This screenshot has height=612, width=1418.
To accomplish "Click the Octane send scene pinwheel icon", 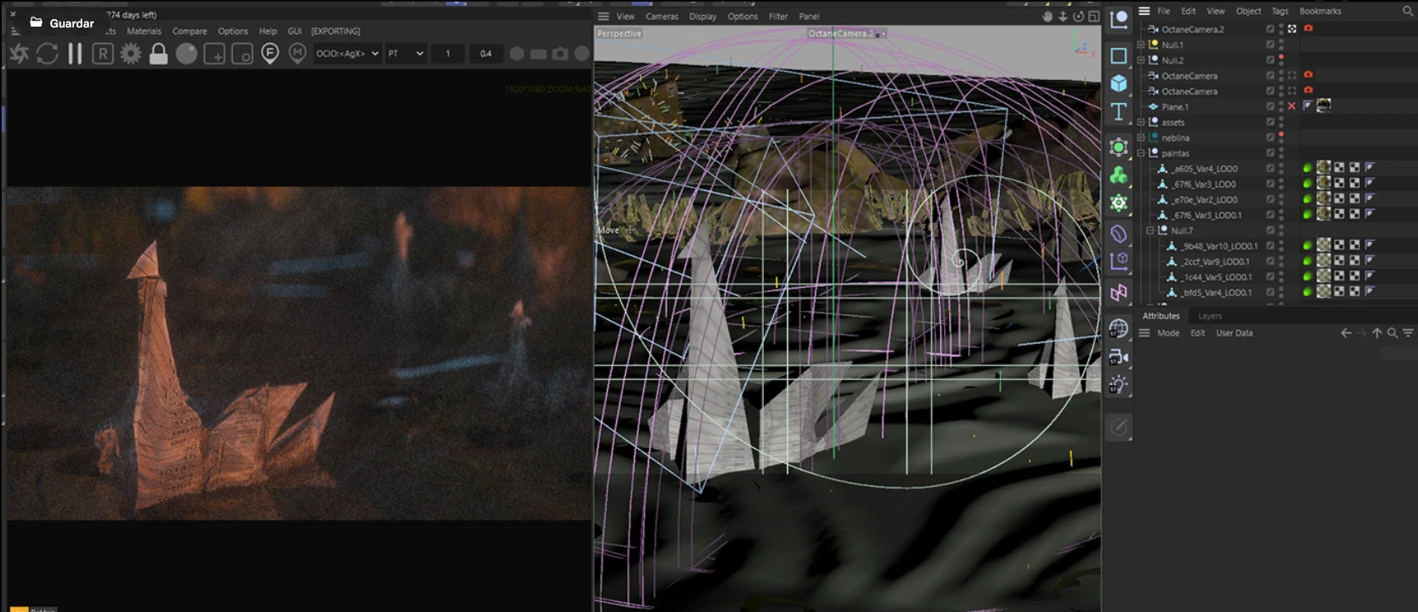I will (19, 54).
